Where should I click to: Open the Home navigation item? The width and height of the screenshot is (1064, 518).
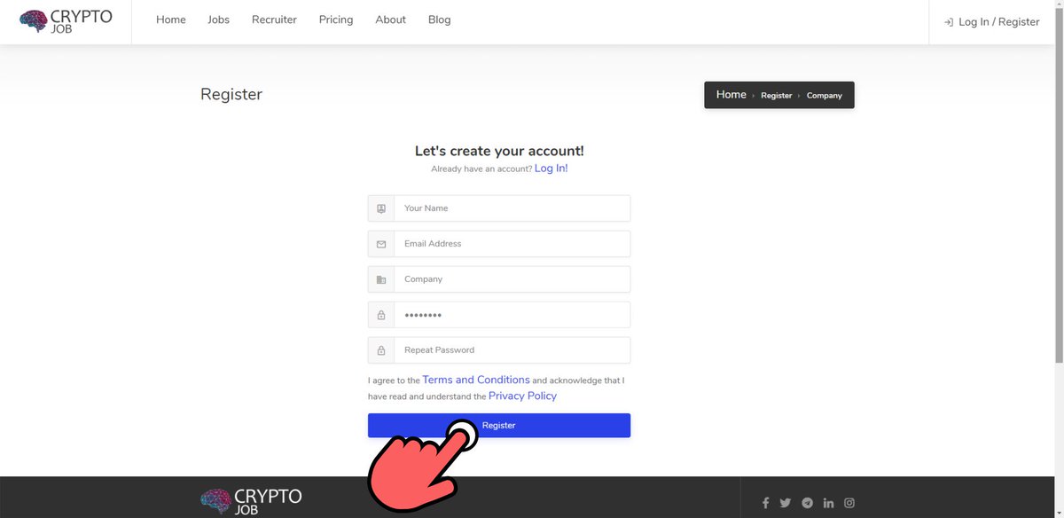pyautogui.click(x=171, y=20)
